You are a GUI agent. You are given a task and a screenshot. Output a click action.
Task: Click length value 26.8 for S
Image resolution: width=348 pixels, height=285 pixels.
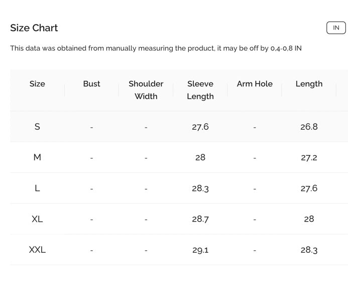pos(309,127)
